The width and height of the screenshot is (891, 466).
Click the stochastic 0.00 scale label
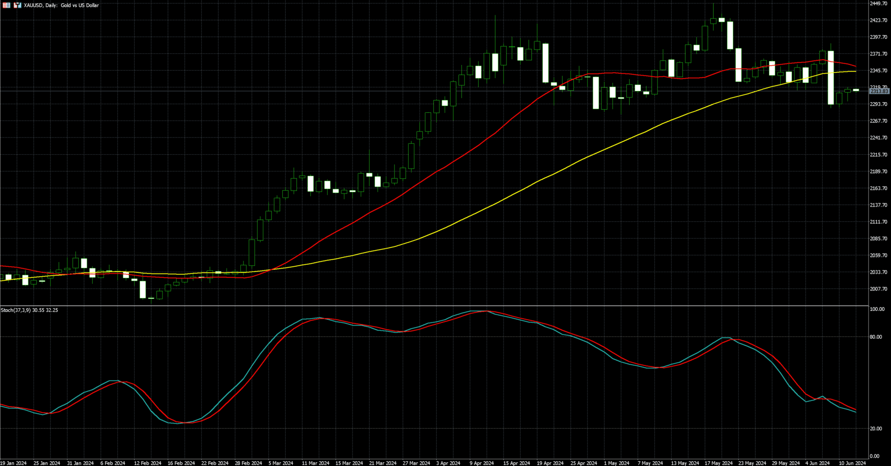(x=874, y=456)
